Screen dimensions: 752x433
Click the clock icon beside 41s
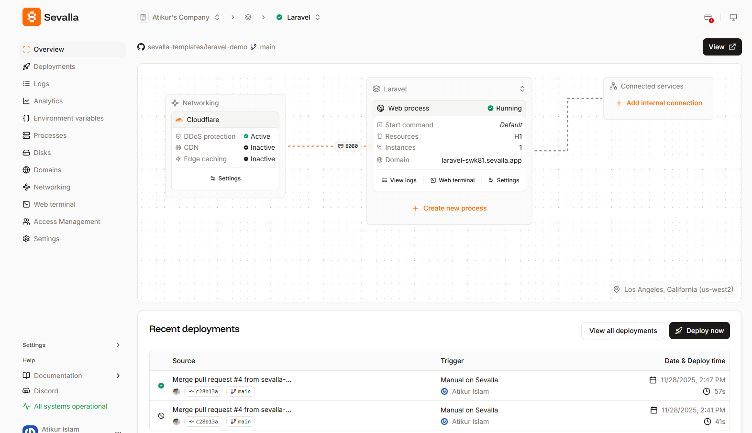click(x=708, y=422)
